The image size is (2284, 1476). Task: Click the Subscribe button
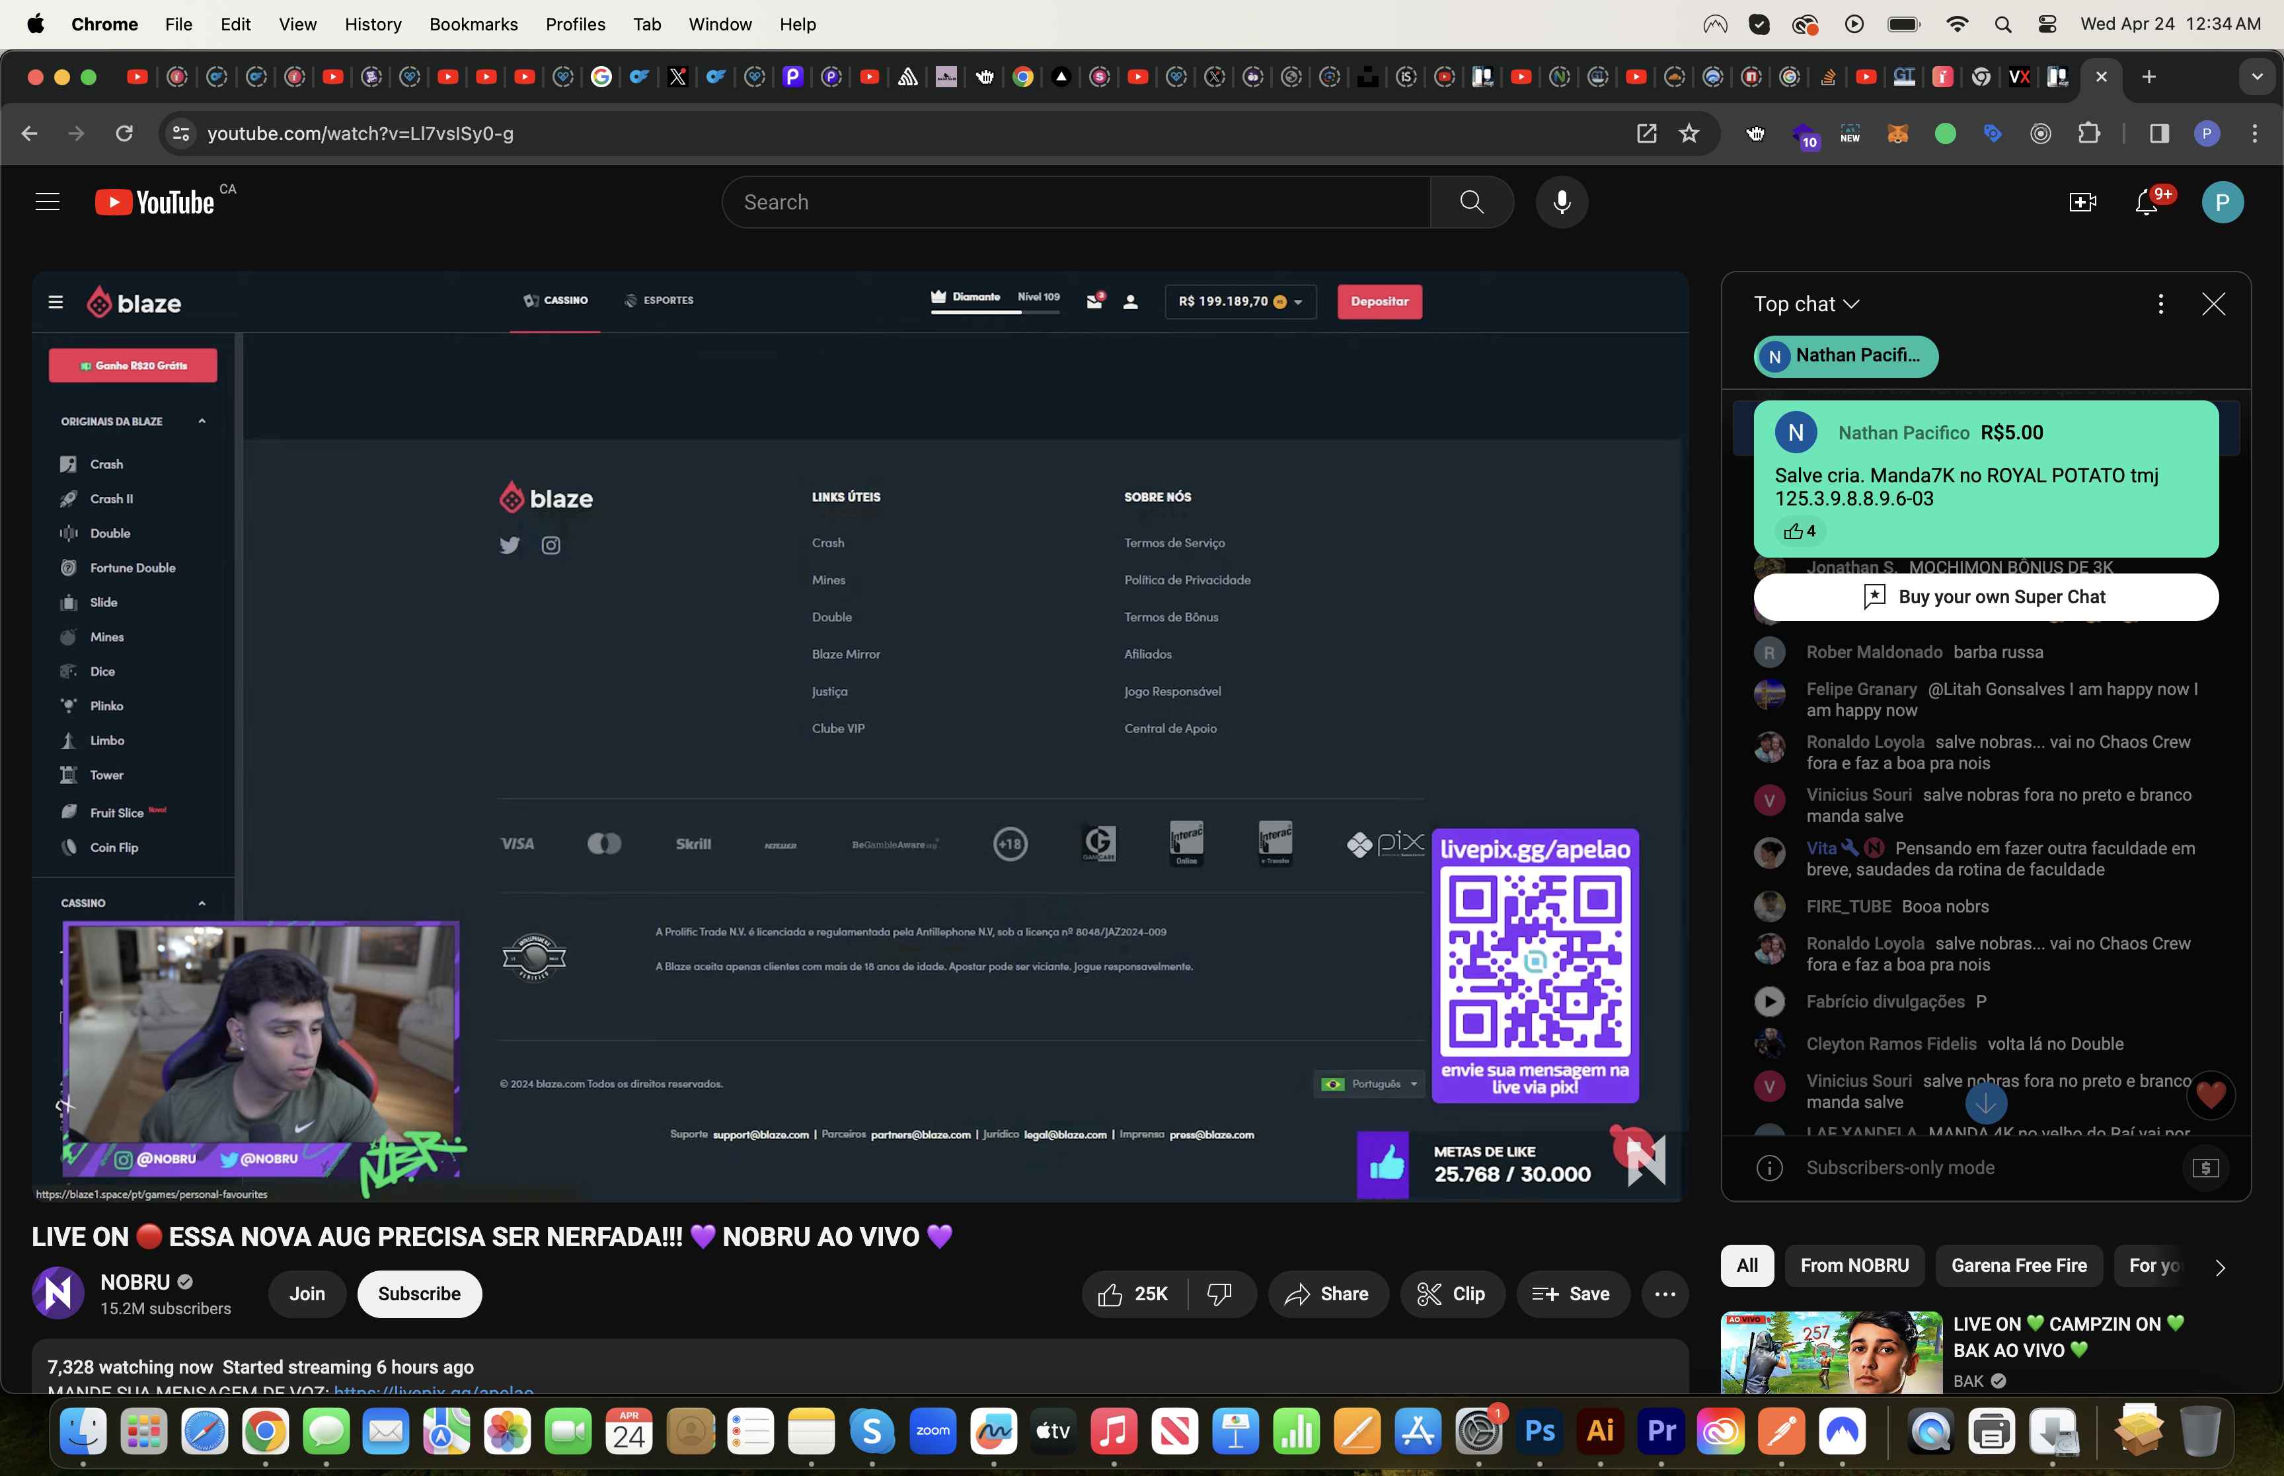point(419,1294)
